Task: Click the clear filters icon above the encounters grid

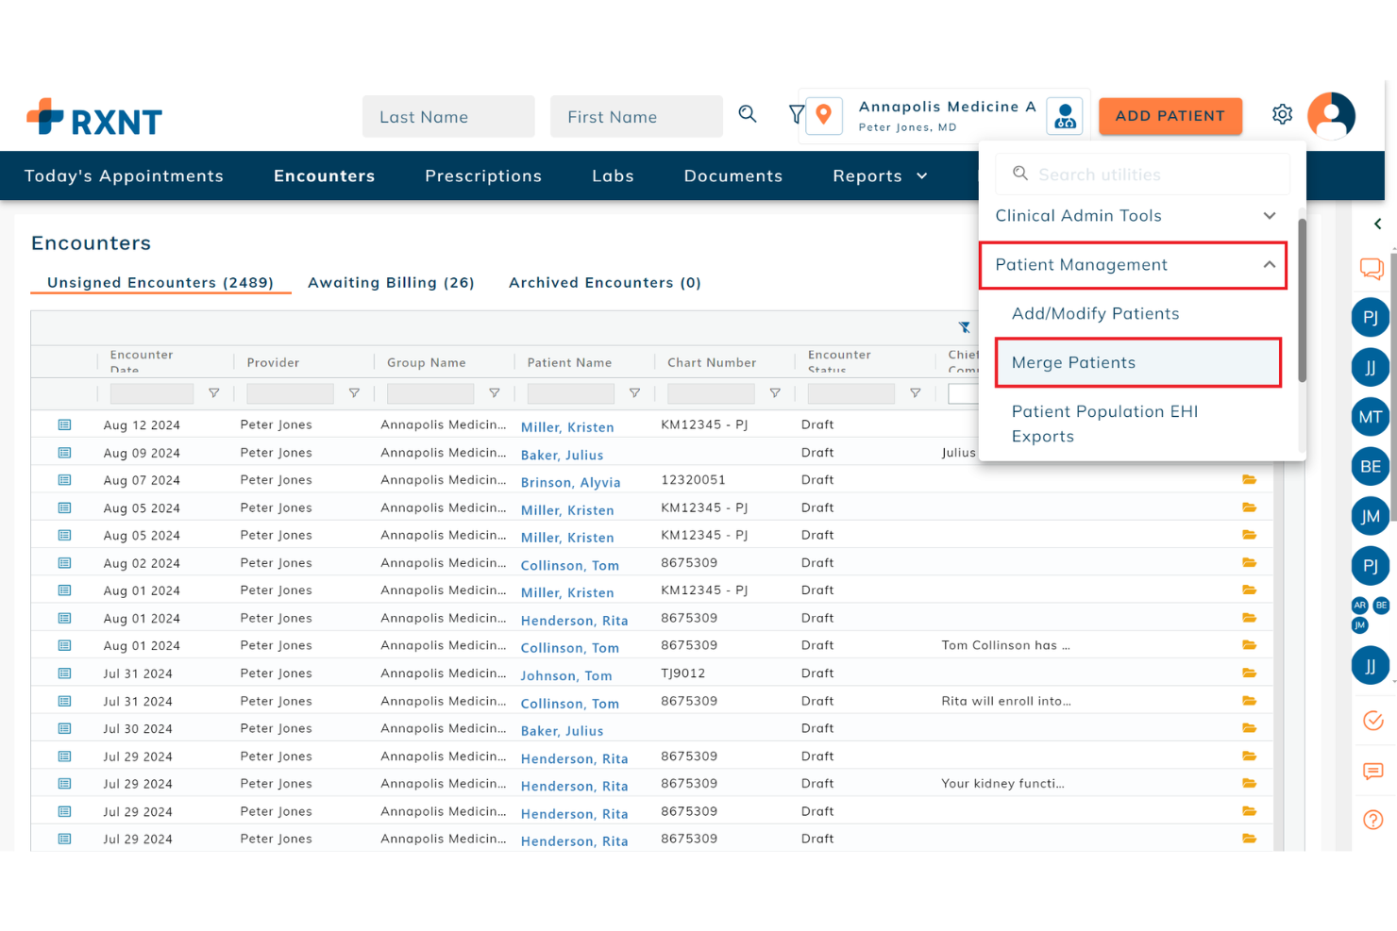Action: (x=964, y=327)
